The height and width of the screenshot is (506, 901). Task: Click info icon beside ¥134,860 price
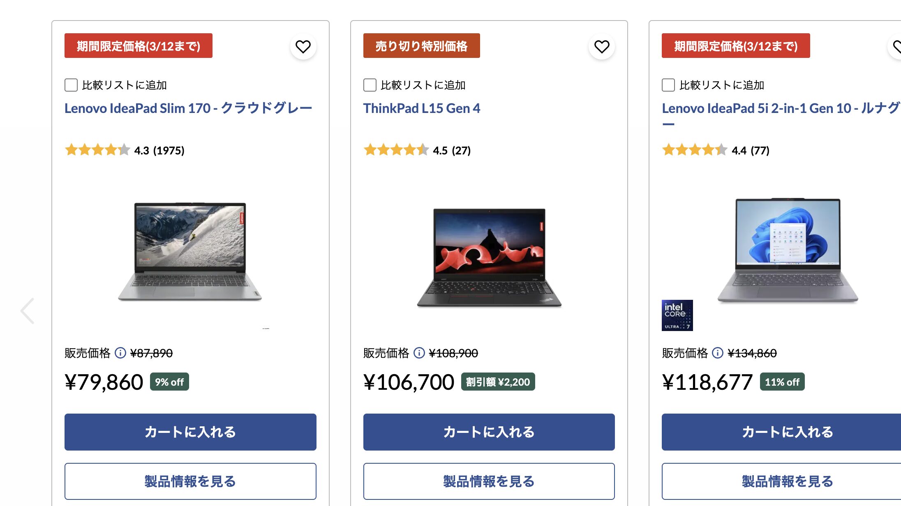[717, 353]
